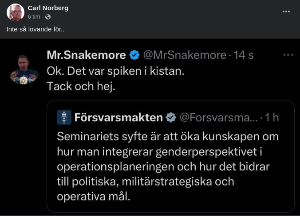
Task: Open Carl Norberg's profile picture
Action: pyautogui.click(x=15, y=12)
